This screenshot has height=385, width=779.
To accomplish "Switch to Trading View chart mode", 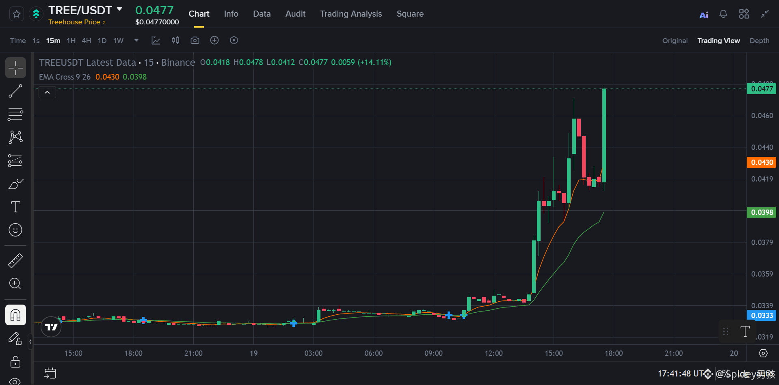I will 718,41.
